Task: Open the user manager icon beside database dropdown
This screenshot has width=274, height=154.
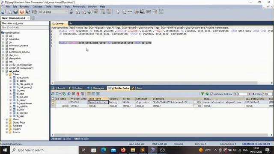Action: (x=71, y=12)
